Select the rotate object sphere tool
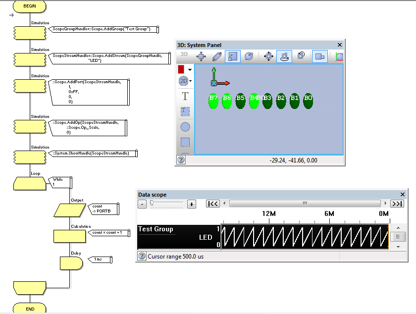 249,56
